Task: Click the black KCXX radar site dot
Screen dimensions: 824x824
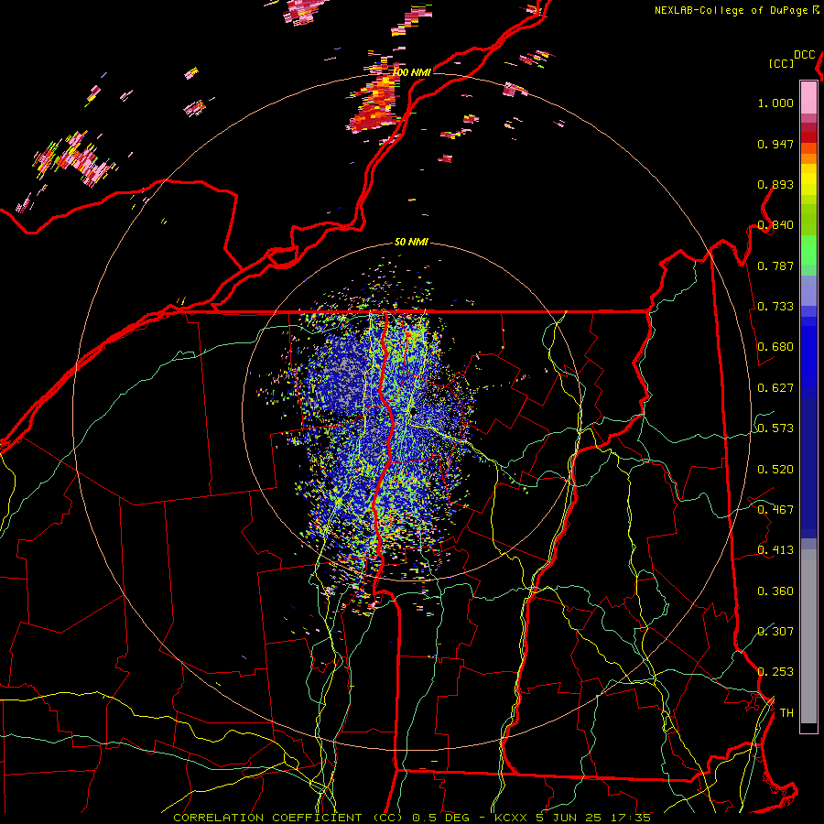Action: click(413, 411)
